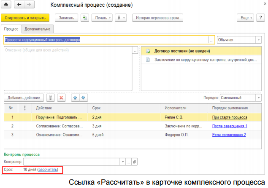Screen dimensions: 268x188
Task: Open the process name ellipsis selector
Action: pos(211,40)
